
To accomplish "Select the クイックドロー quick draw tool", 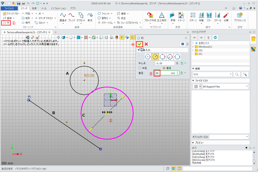I will click(11, 13).
